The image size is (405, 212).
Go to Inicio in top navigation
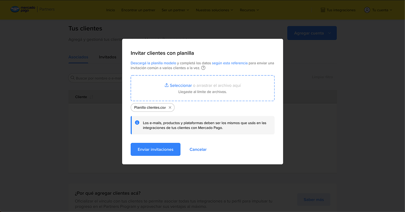(x=111, y=10)
